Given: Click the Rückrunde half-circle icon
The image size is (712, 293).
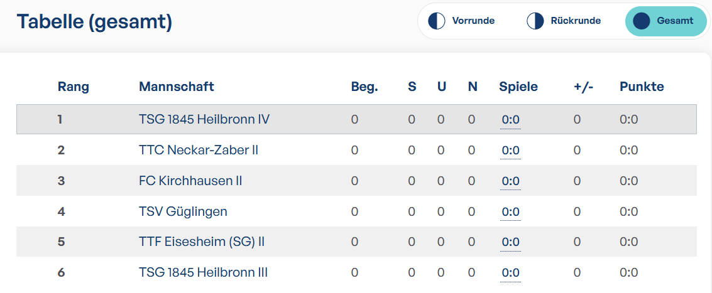Looking at the screenshot, I should [x=535, y=21].
